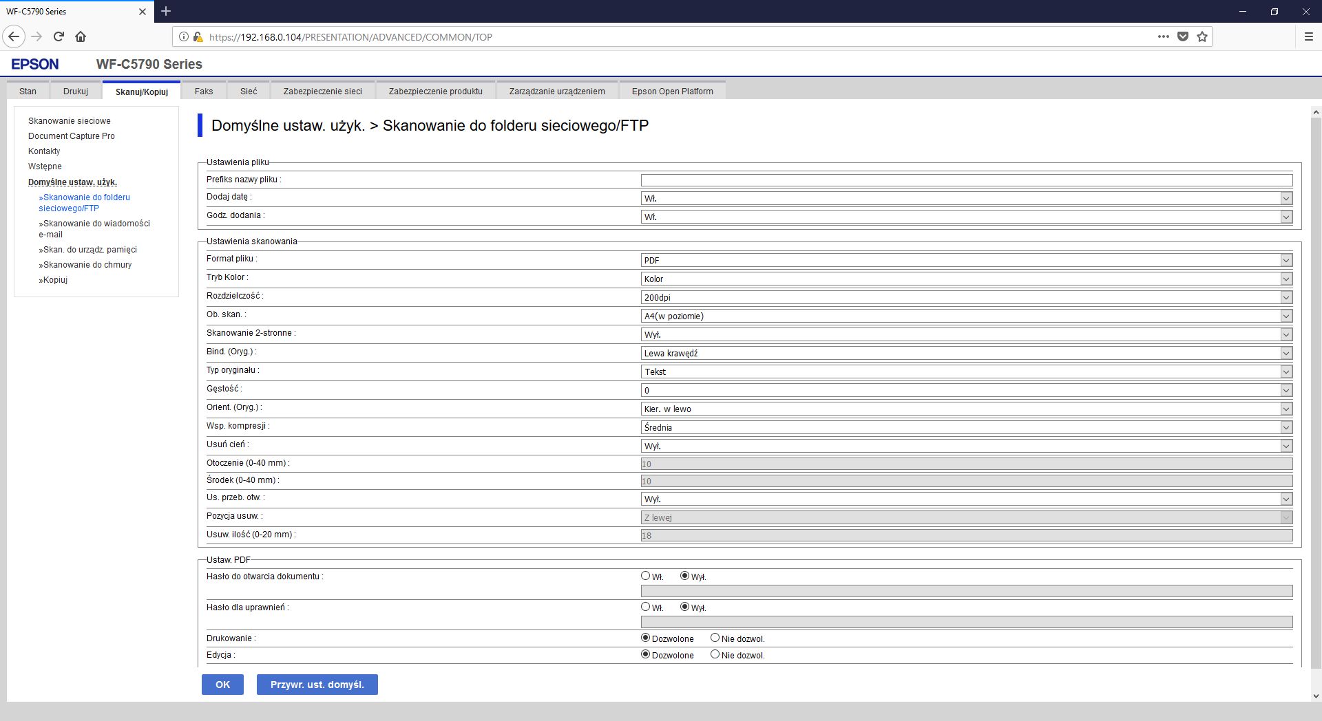Image resolution: width=1322 pixels, height=721 pixels.
Task: Go to the Zabezpieczenie sieci tab
Action: tap(323, 91)
